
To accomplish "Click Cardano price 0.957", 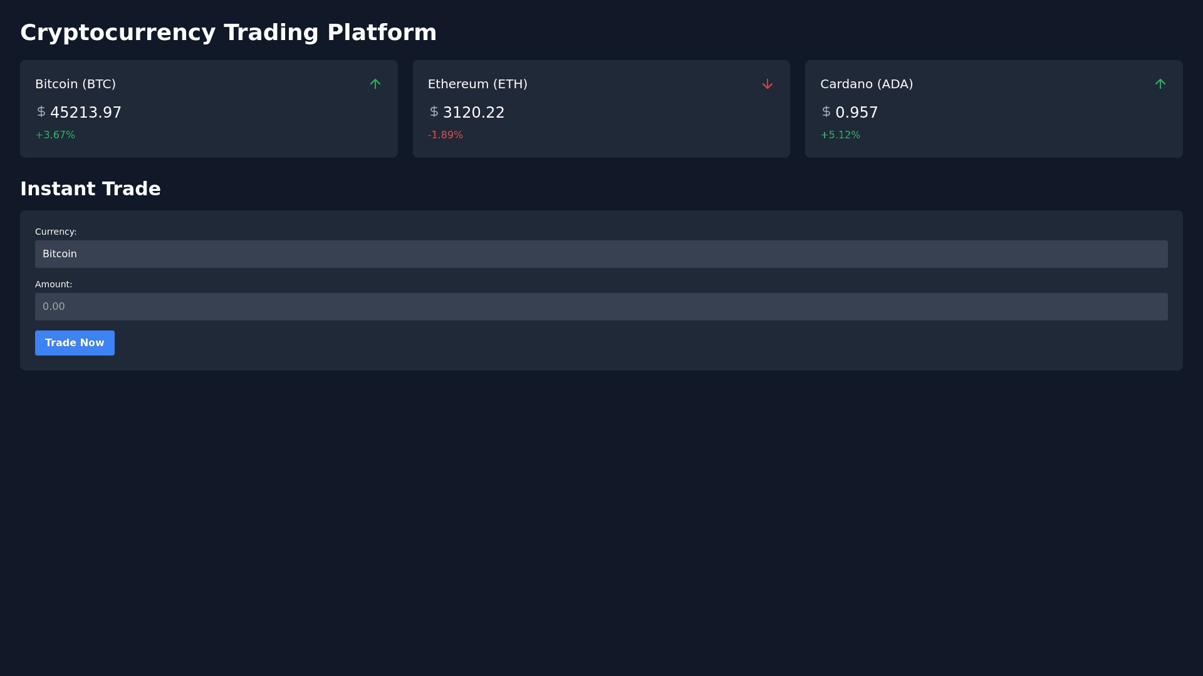I will pyautogui.click(x=857, y=113).
